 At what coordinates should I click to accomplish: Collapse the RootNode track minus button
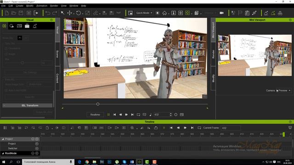33,153
